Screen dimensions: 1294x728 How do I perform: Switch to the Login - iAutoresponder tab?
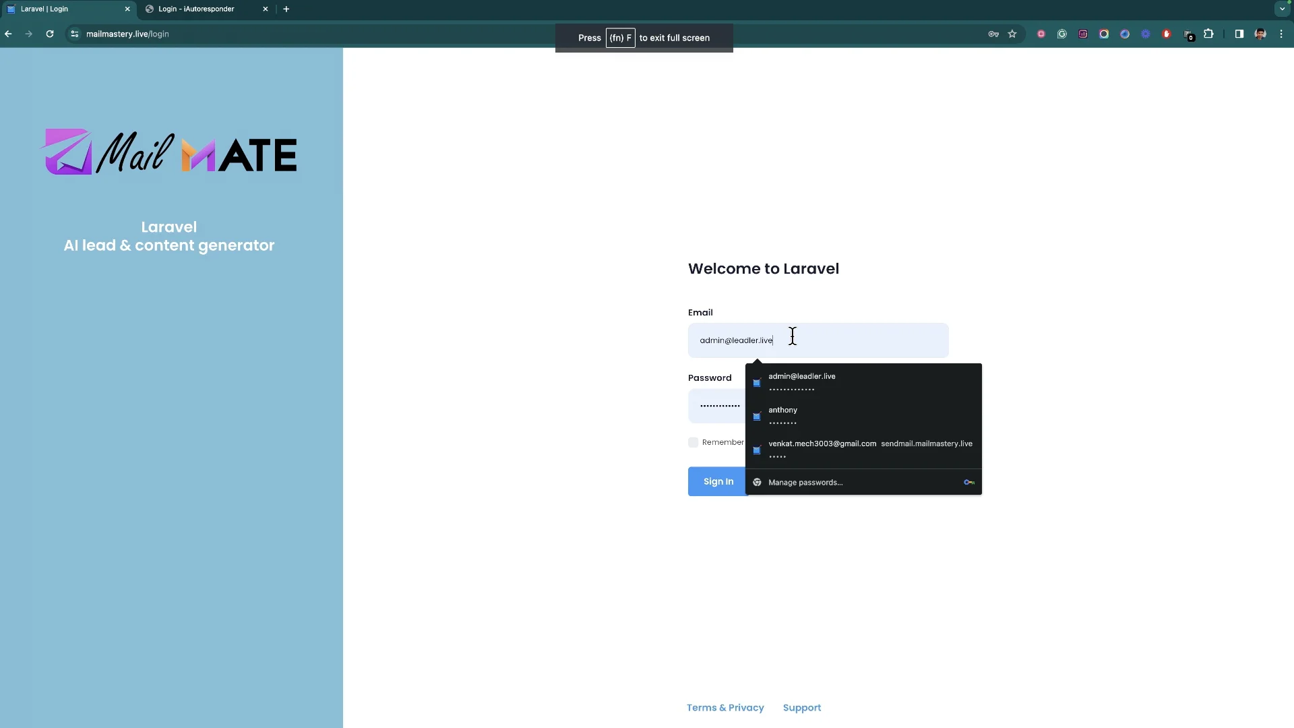(x=195, y=9)
